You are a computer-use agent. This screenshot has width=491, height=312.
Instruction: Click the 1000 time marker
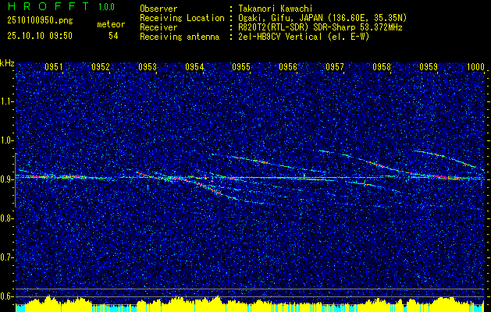475,67
